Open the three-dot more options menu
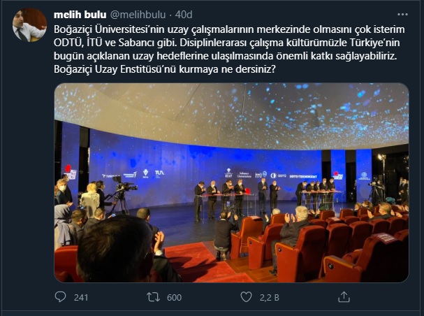 [402, 15]
